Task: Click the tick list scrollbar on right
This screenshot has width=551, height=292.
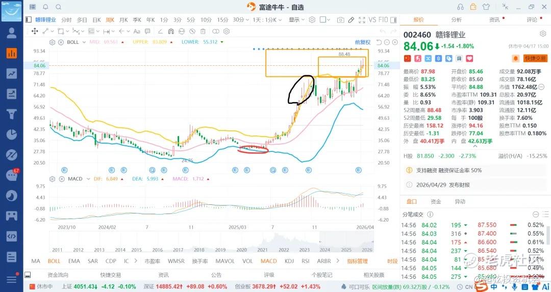Action: (547, 236)
